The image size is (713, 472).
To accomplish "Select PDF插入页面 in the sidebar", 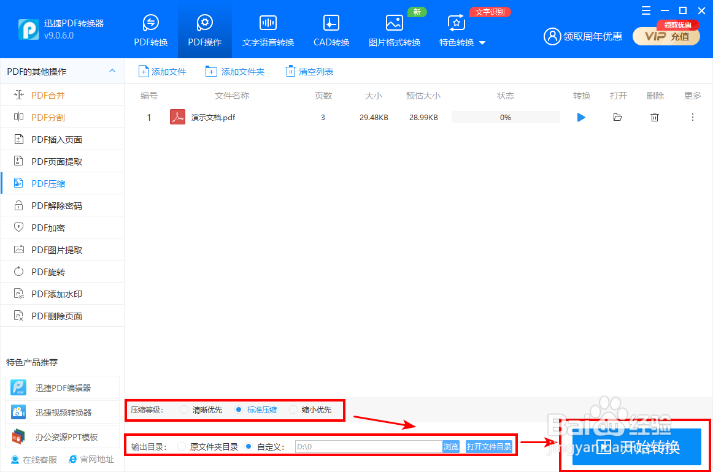I will click(63, 139).
